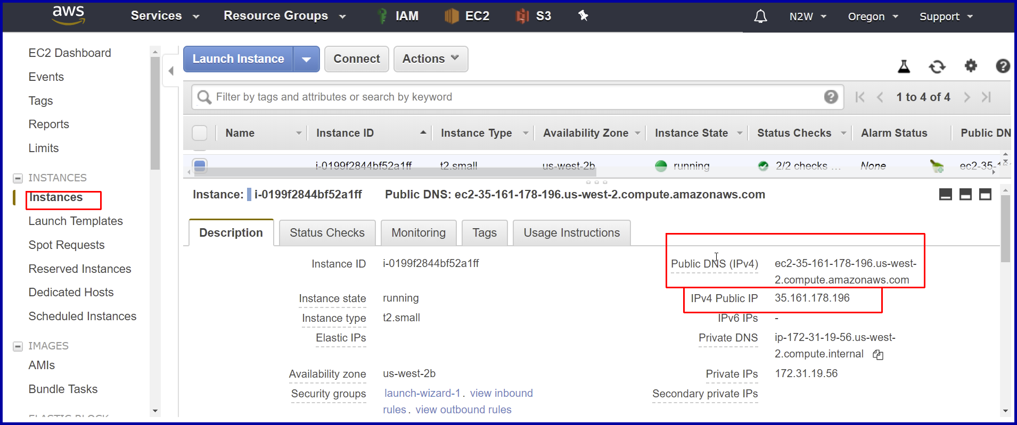This screenshot has height=425, width=1017.
Task: Switch to Description tab
Action: pyautogui.click(x=231, y=232)
